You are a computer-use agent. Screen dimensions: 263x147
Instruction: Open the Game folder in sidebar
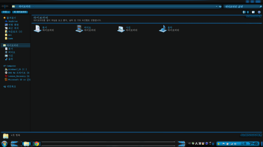[x=9, y=38]
